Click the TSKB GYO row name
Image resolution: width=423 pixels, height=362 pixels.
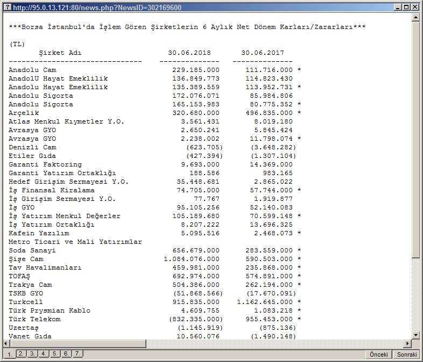coord(26,294)
